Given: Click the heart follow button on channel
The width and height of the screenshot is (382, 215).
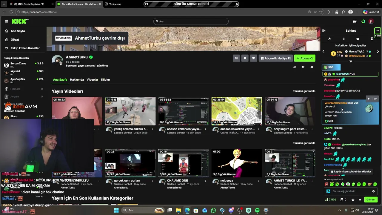Looking at the screenshot, I should [253, 58].
